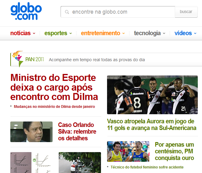Expand the entretenimento dropdown arrow
Image resolution: width=202 pixels, height=173 pixels.
pyautogui.click(x=123, y=33)
